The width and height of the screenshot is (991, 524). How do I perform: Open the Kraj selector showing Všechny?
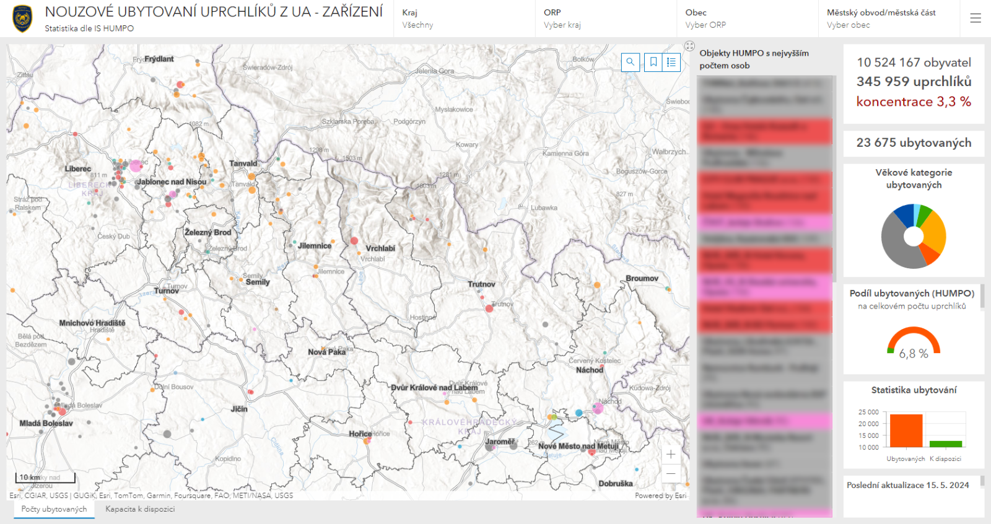464,19
